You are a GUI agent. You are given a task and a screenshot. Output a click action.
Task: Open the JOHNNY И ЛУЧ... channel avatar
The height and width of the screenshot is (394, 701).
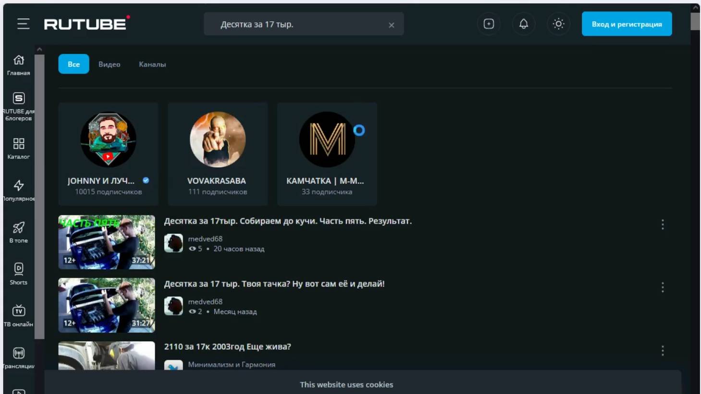108,139
